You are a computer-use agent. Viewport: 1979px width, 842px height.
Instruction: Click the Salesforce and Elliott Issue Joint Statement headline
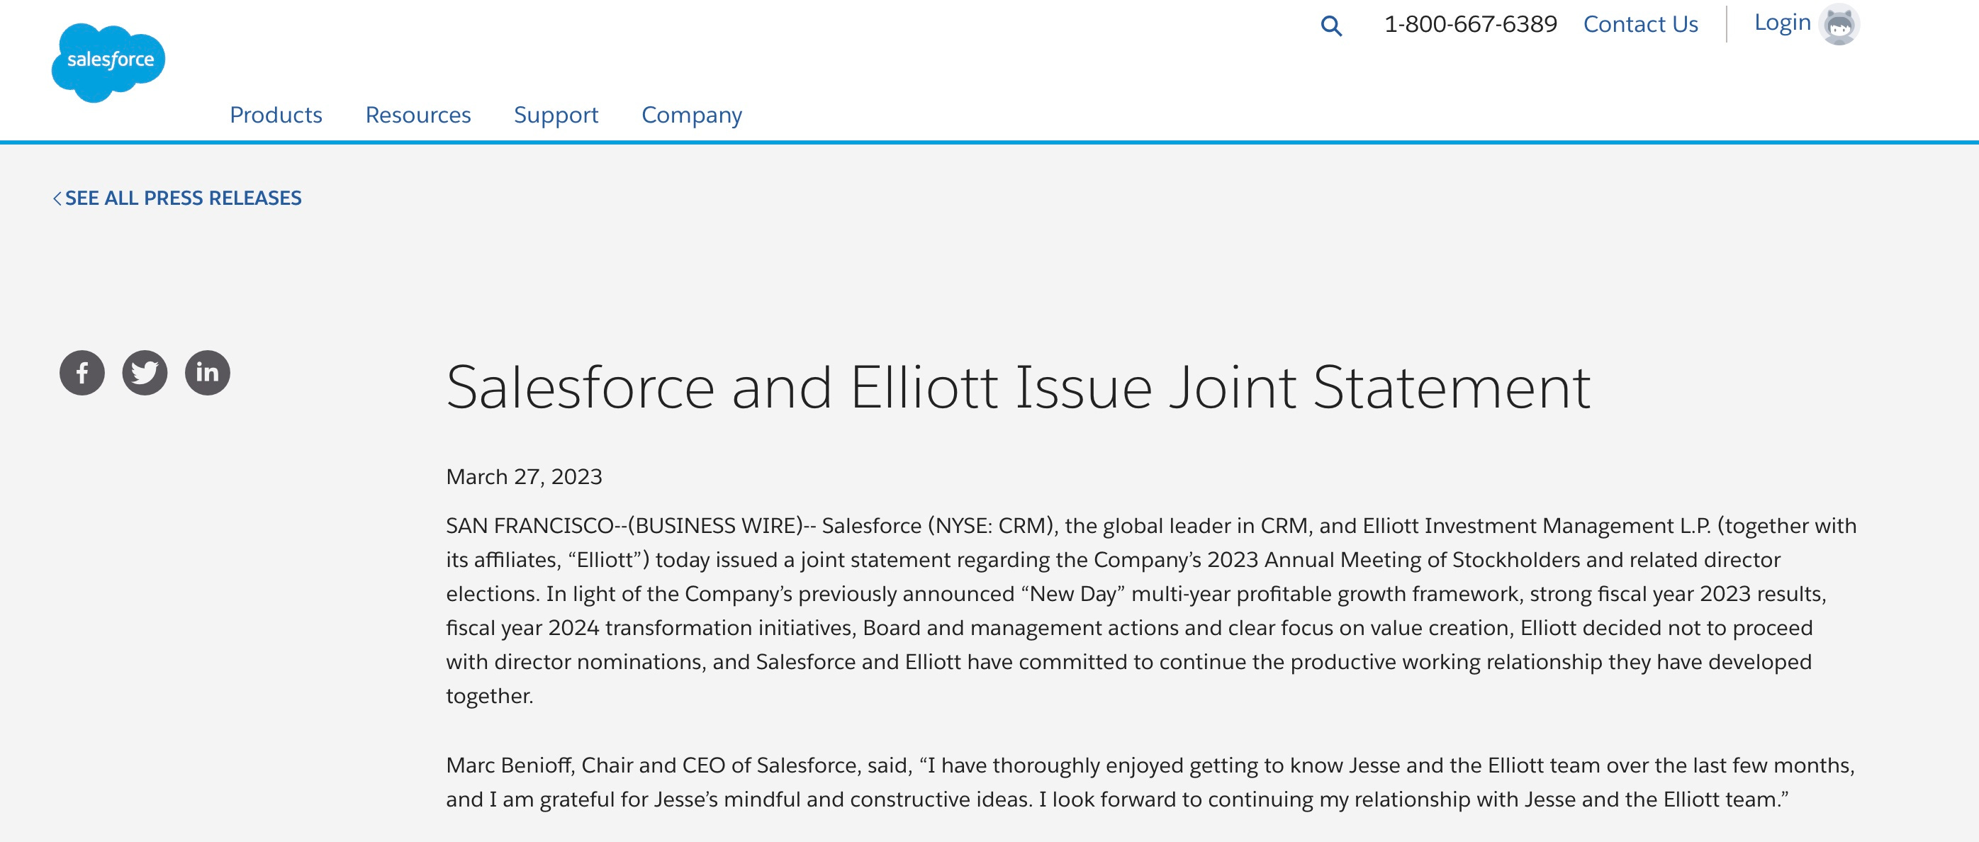[x=1018, y=387]
